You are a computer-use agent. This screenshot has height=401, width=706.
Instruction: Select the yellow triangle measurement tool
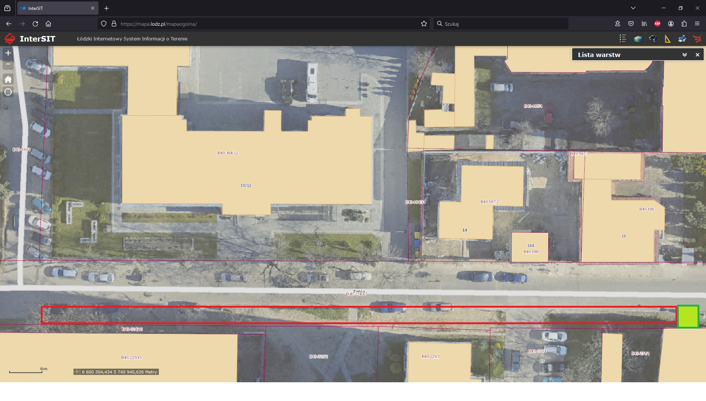tap(667, 39)
